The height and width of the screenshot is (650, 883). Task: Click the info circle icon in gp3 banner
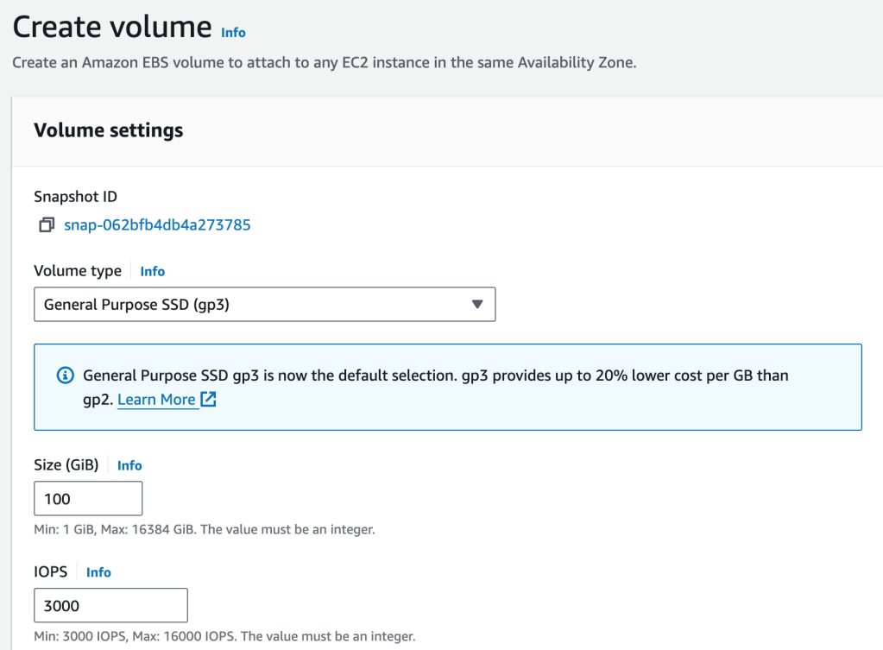[65, 375]
